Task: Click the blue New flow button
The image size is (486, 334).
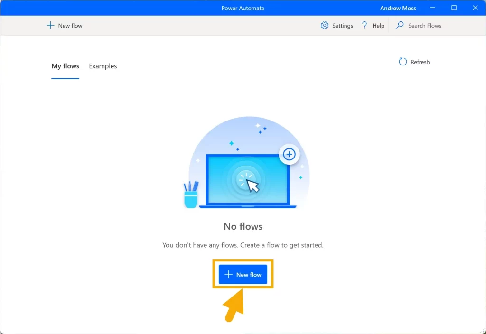Action: tap(243, 275)
